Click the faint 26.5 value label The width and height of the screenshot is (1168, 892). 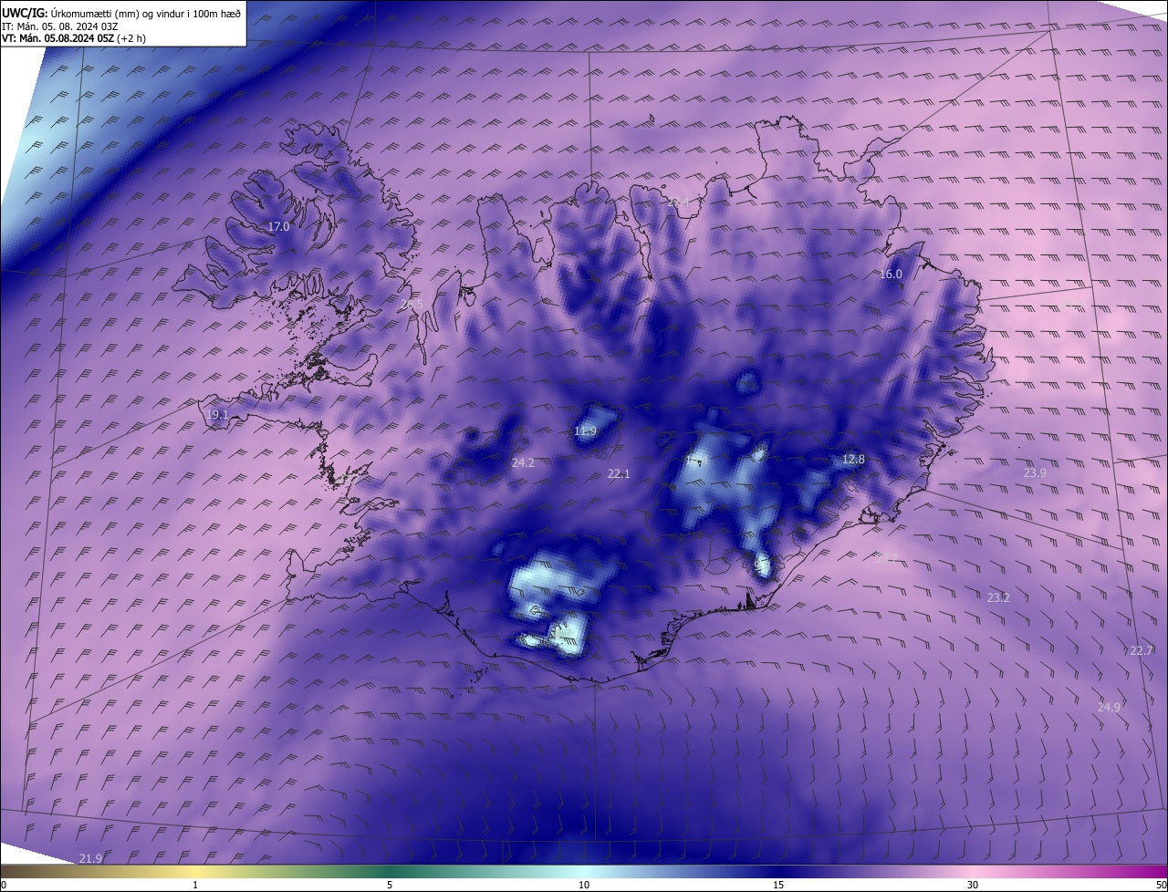(x=412, y=304)
